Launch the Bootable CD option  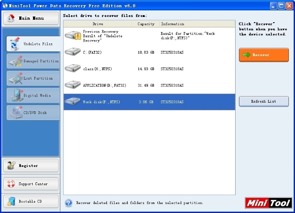click(x=31, y=201)
